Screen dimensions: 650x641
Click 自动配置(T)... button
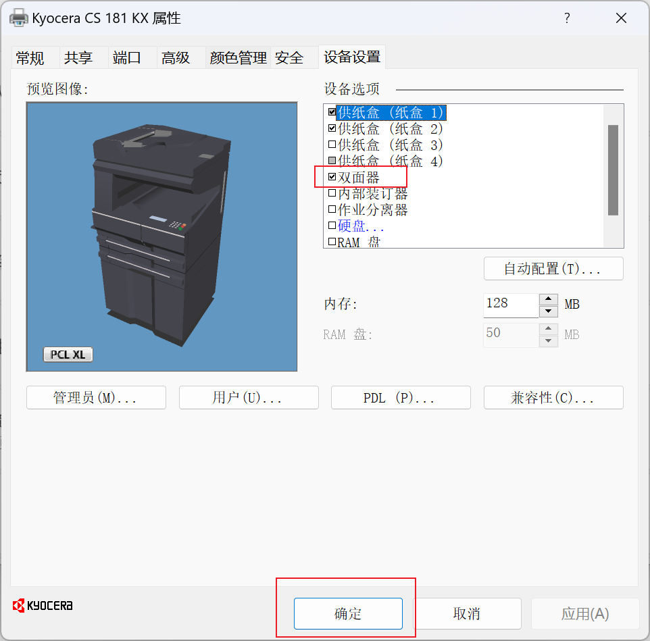[553, 269]
